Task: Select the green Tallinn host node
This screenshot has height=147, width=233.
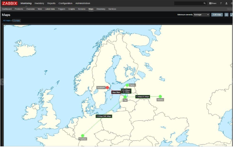Action: (127, 85)
